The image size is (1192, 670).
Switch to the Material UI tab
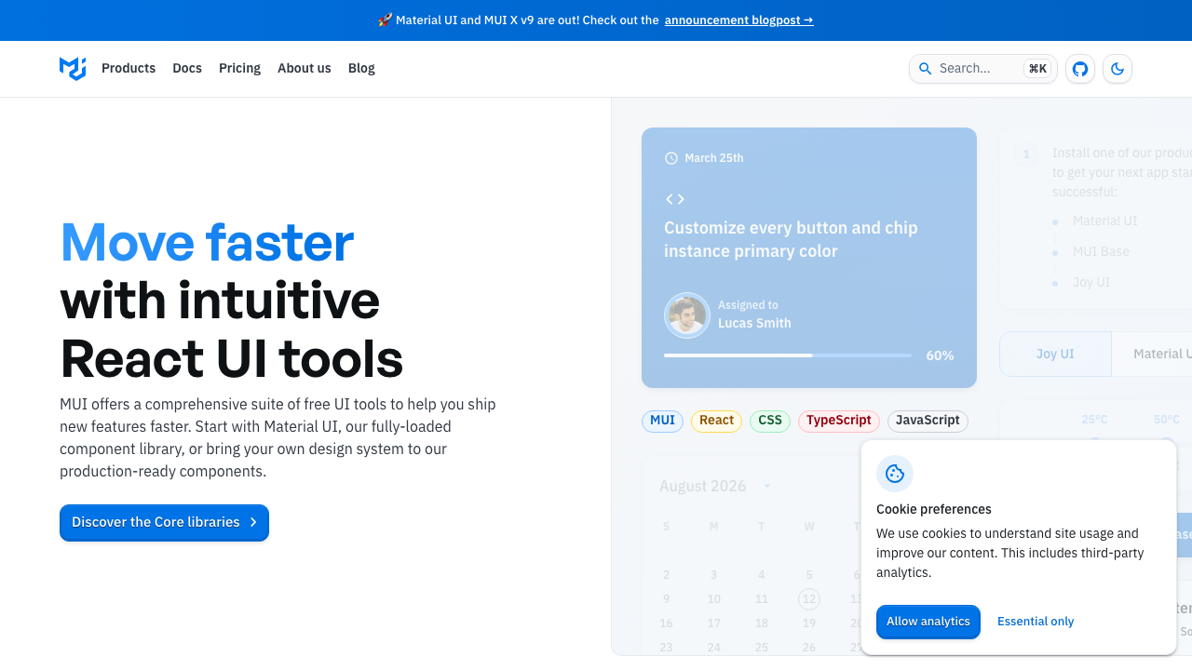pos(1152,355)
